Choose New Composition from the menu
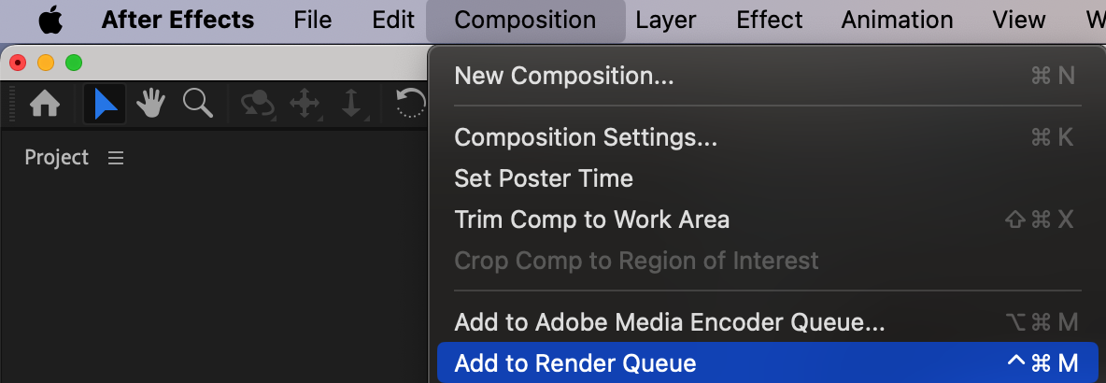The height and width of the screenshot is (383, 1106). click(564, 76)
